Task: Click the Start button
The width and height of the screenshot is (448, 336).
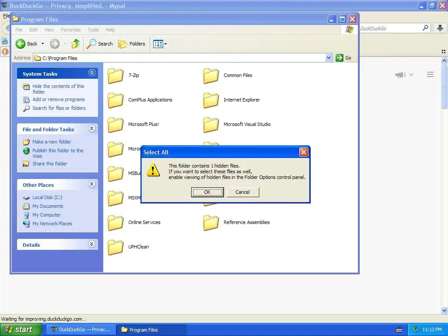Action: [21, 330]
